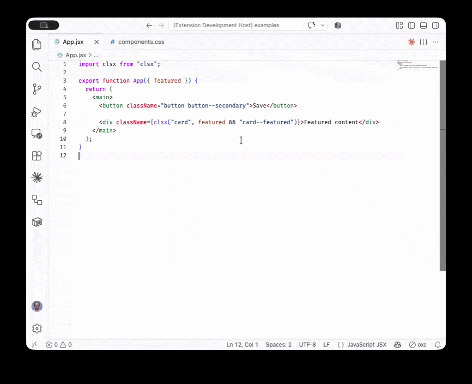Open the chat icon in title bar
472x384 pixels.
pos(311,25)
